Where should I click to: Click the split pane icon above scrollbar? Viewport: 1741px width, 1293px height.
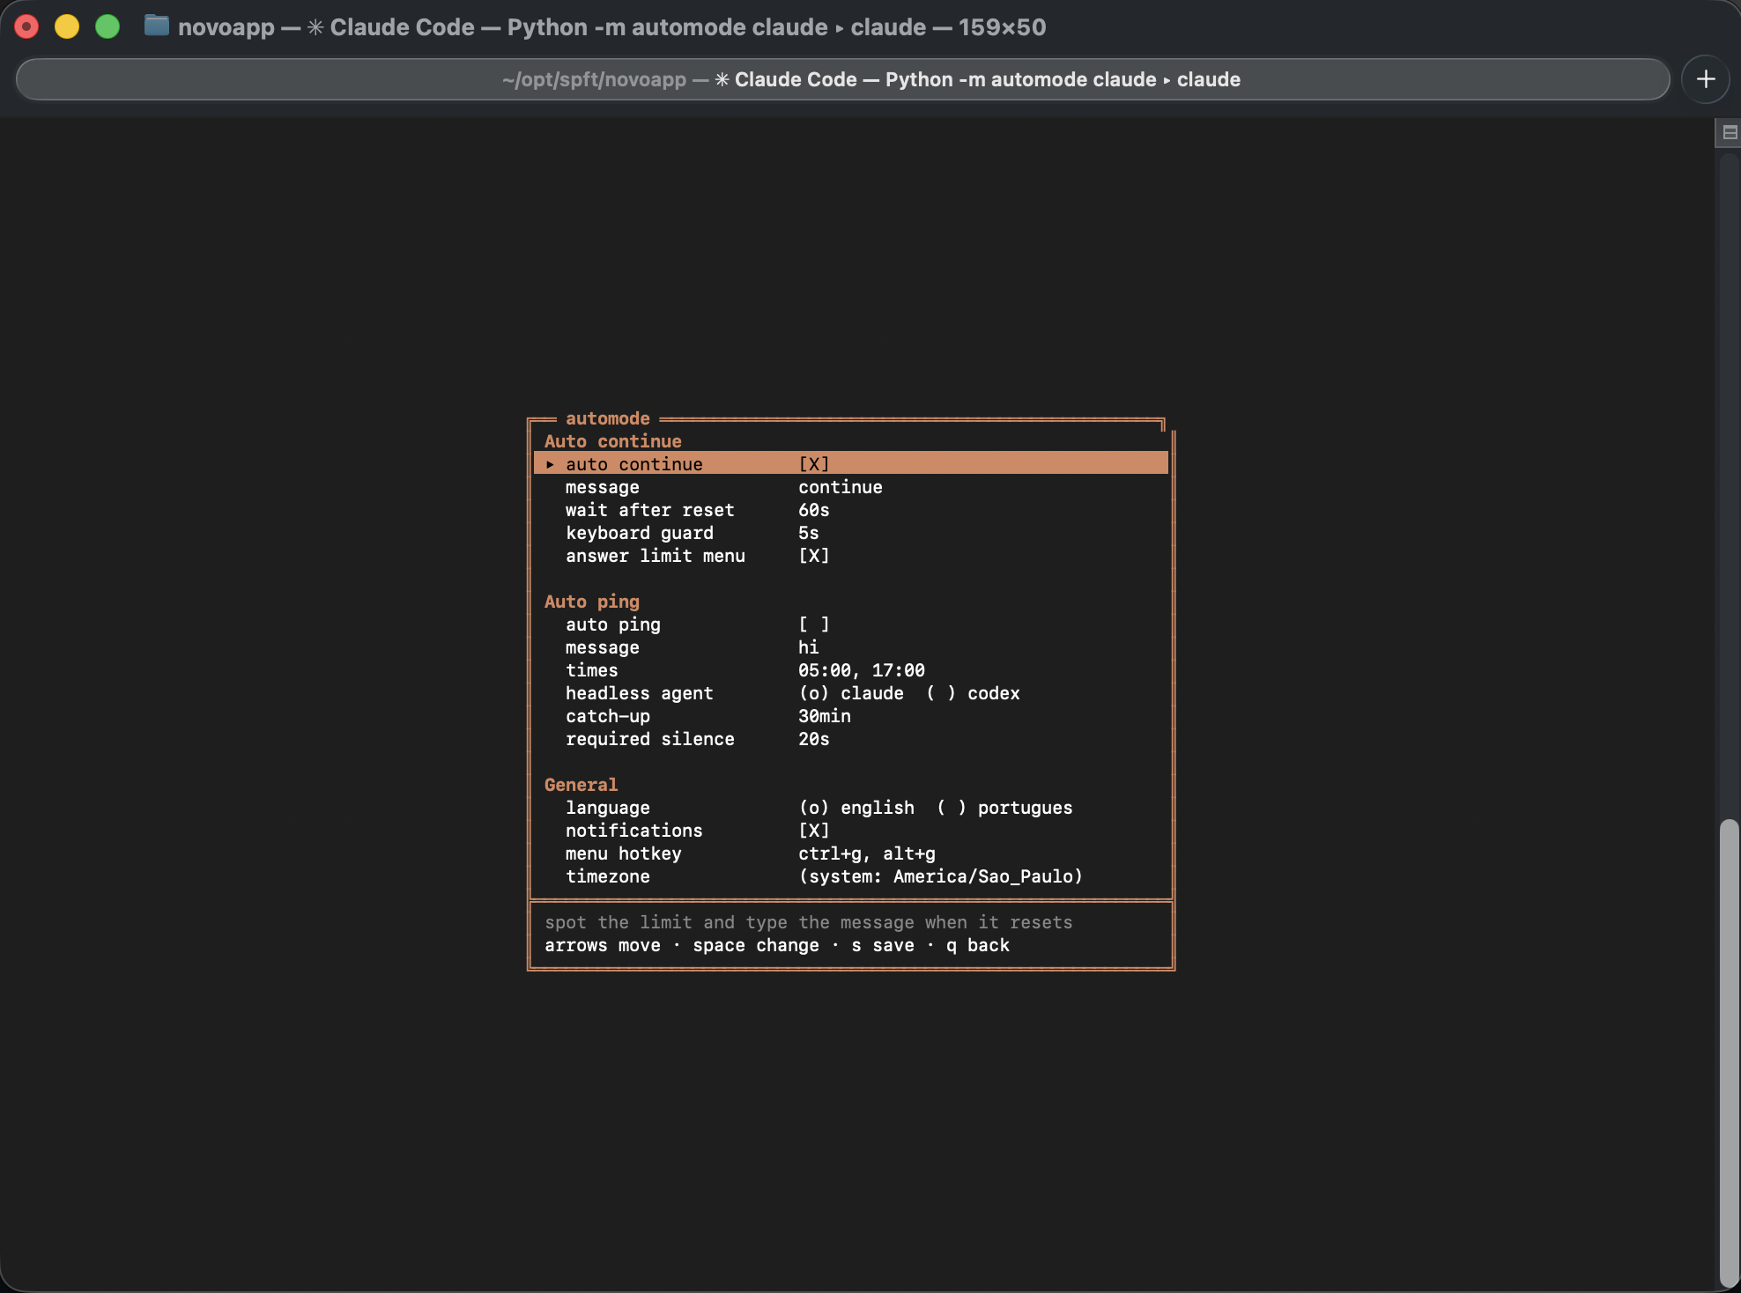pyautogui.click(x=1730, y=133)
